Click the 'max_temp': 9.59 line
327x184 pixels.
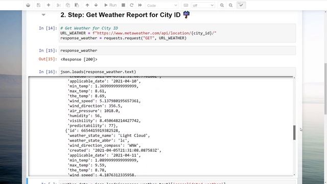[87, 165]
